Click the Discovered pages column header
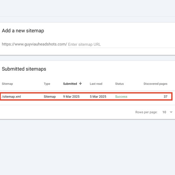The image size is (175, 175). coord(155,84)
